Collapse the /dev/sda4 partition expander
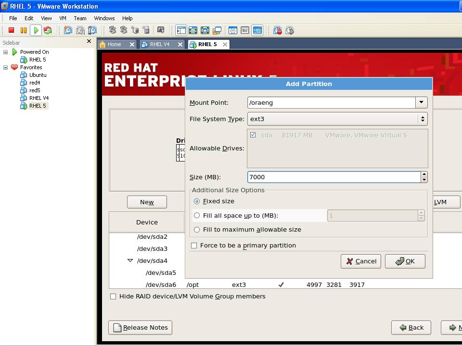 point(130,260)
